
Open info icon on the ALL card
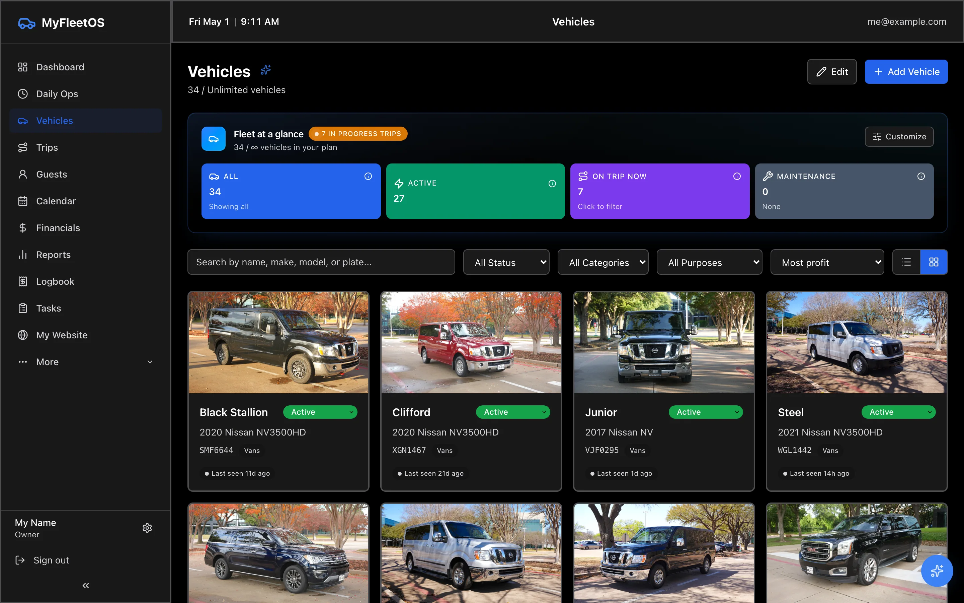pos(368,176)
